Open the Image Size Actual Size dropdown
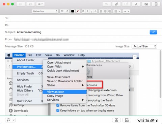Screen dimensions: 162x124 144,46
